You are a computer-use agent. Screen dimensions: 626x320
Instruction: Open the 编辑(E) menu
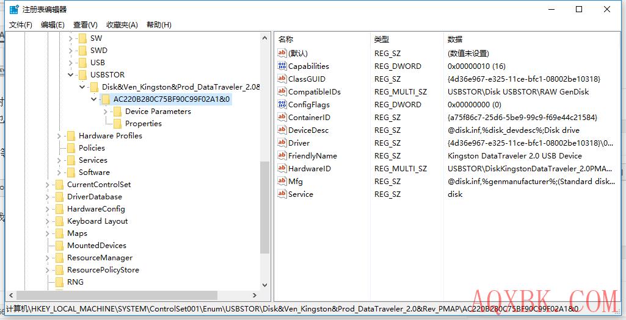click(53, 25)
